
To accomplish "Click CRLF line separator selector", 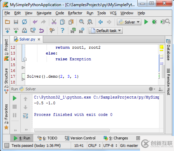I will pyautogui.click(x=94, y=146).
